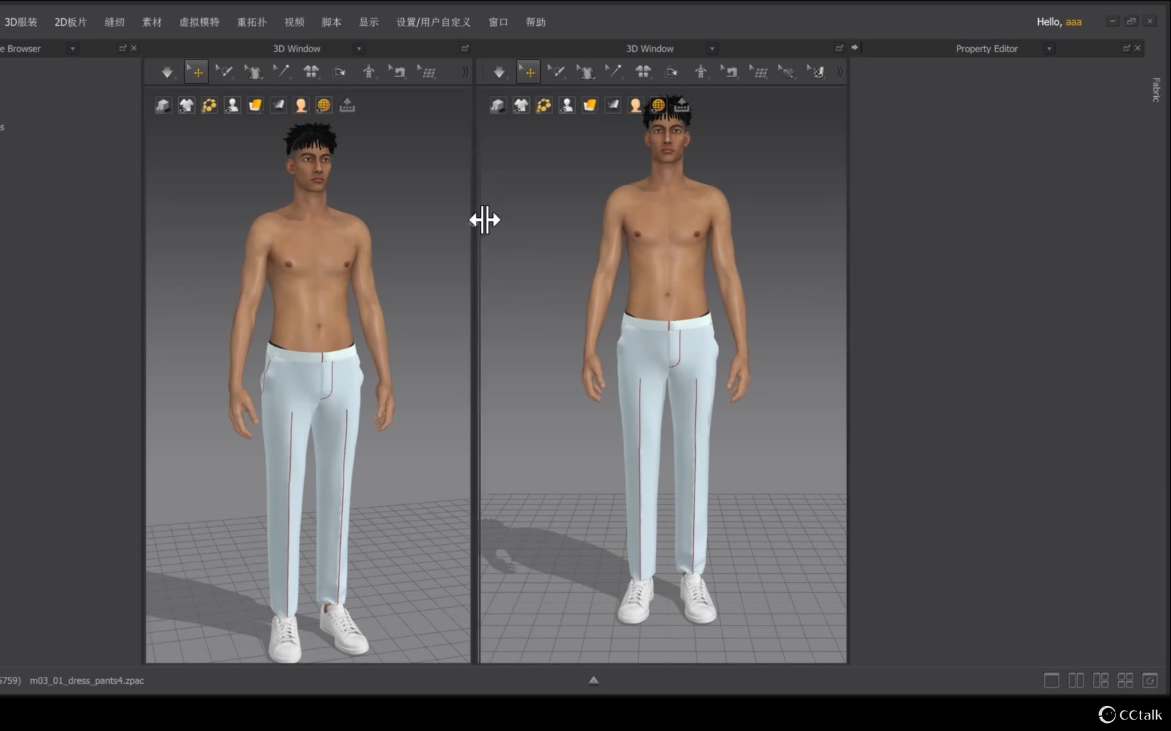Select the Mesh select tool in right 3D Window
The width and height of the screenshot is (1171, 731).
[x=556, y=72]
